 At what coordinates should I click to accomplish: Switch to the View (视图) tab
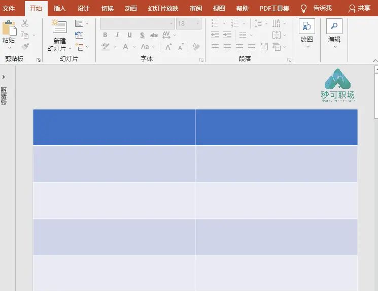[219, 9]
